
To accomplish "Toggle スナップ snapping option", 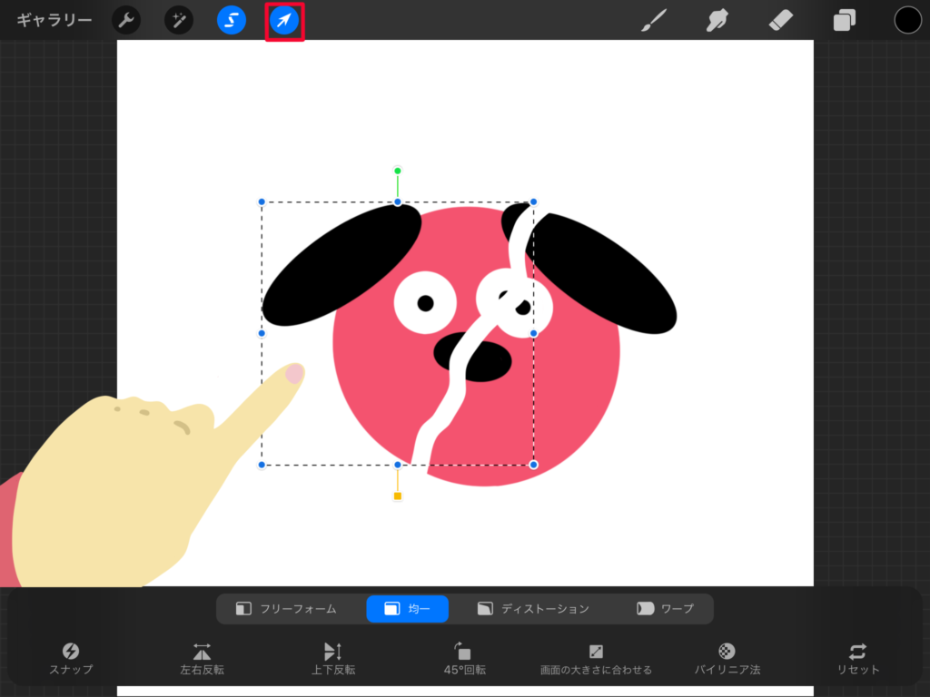I will (71, 659).
